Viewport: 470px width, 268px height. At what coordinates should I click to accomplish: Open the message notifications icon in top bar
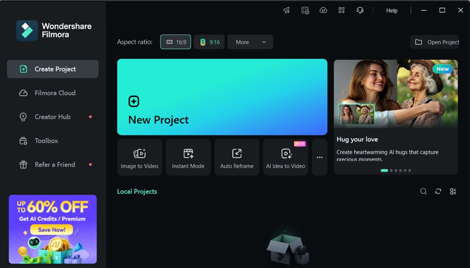(305, 10)
